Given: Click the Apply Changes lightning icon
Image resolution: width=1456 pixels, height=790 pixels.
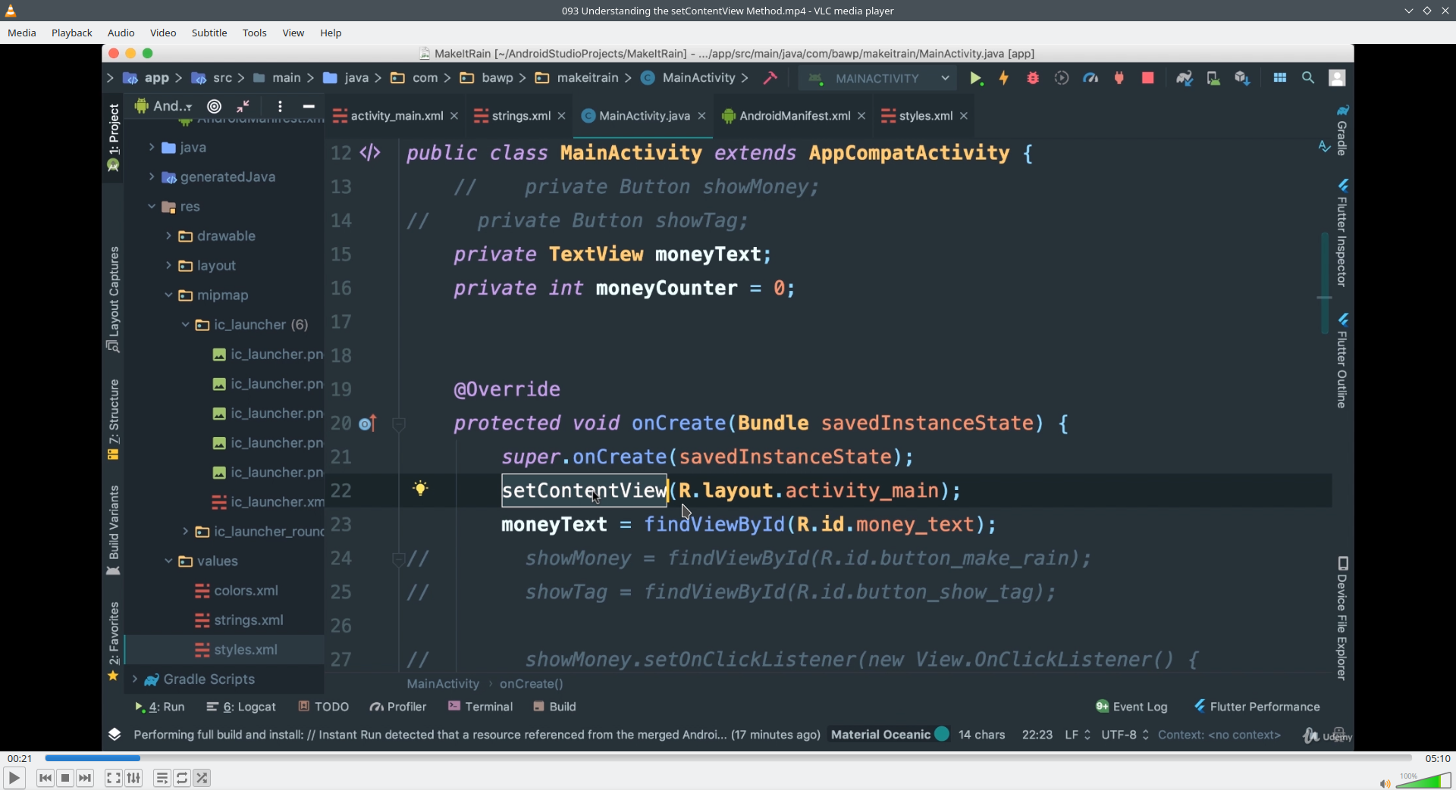Looking at the screenshot, I should pyautogui.click(x=1004, y=78).
